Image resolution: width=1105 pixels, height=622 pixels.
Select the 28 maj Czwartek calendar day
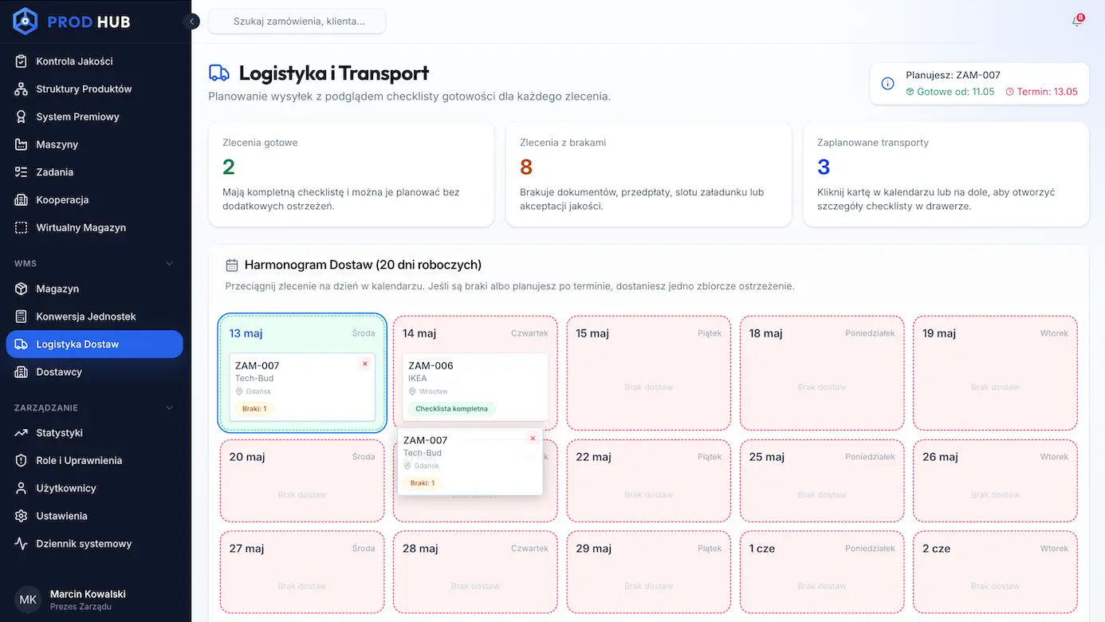pos(475,572)
